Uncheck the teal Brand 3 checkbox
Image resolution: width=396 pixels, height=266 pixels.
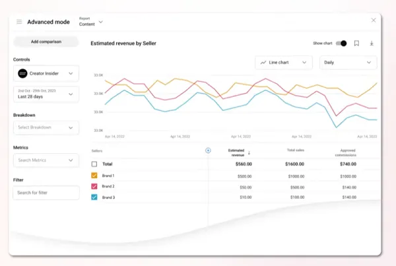[x=94, y=197]
